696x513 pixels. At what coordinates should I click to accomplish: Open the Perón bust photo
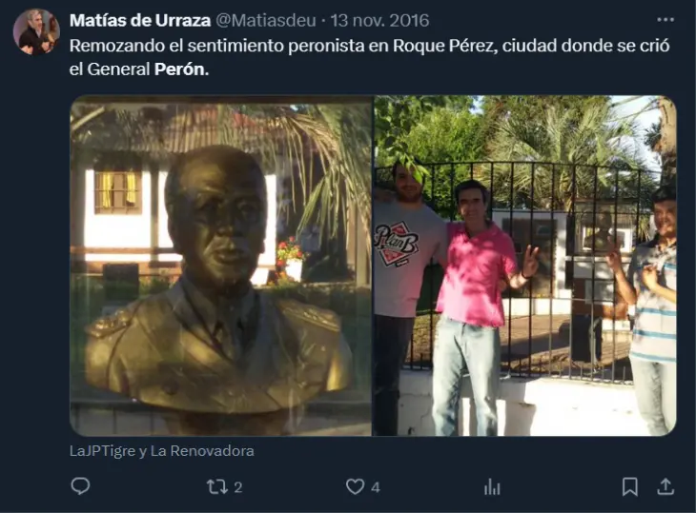click(220, 266)
